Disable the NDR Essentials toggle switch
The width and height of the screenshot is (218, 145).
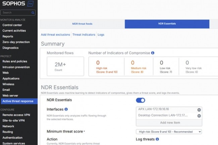coord(141,100)
